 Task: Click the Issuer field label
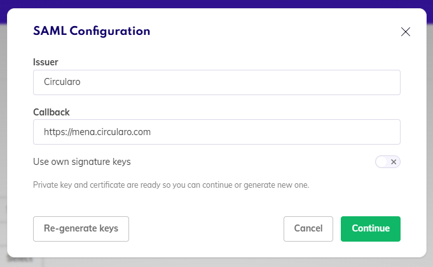pyautogui.click(x=46, y=62)
